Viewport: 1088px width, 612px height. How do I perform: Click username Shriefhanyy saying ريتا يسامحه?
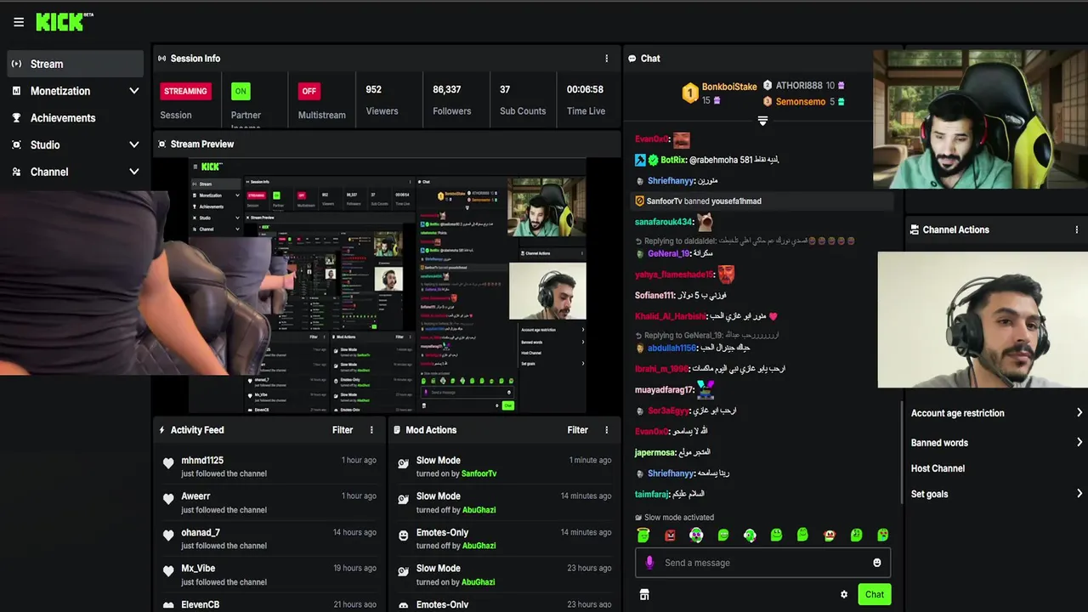tap(671, 473)
